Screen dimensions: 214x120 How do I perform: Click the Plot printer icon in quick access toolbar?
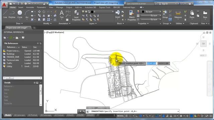tap(26, 4)
